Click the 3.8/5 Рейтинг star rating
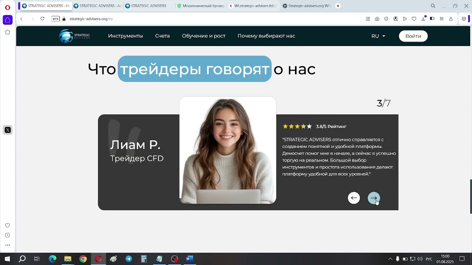 (x=315, y=126)
